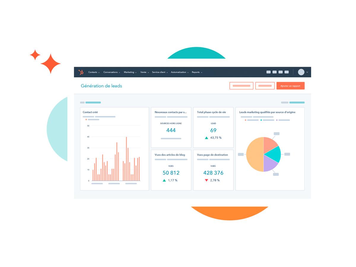Click the 1,17 % change value
The width and height of the screenshot is (356, 267).
173,180
